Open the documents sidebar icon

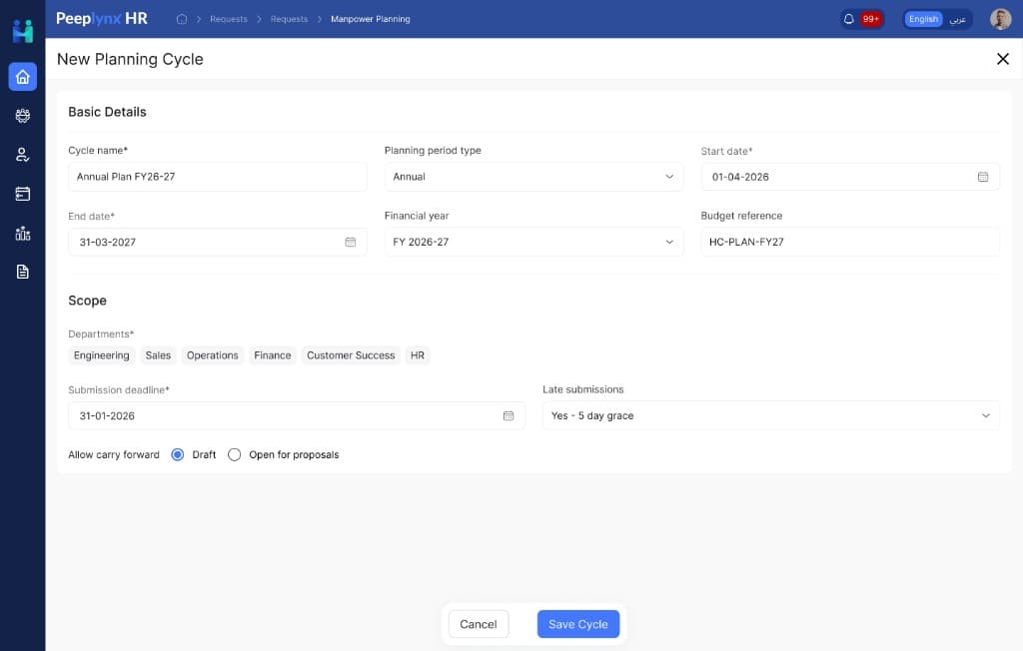23,272
